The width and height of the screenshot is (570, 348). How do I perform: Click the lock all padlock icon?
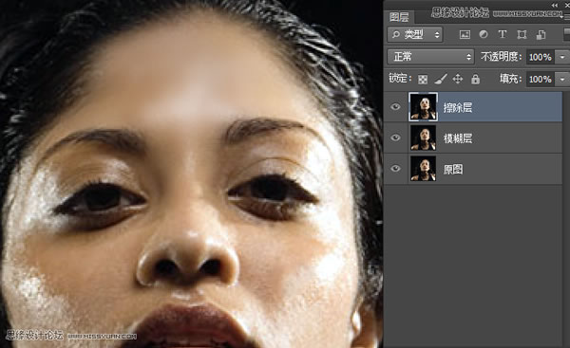[x=475, y=79]
